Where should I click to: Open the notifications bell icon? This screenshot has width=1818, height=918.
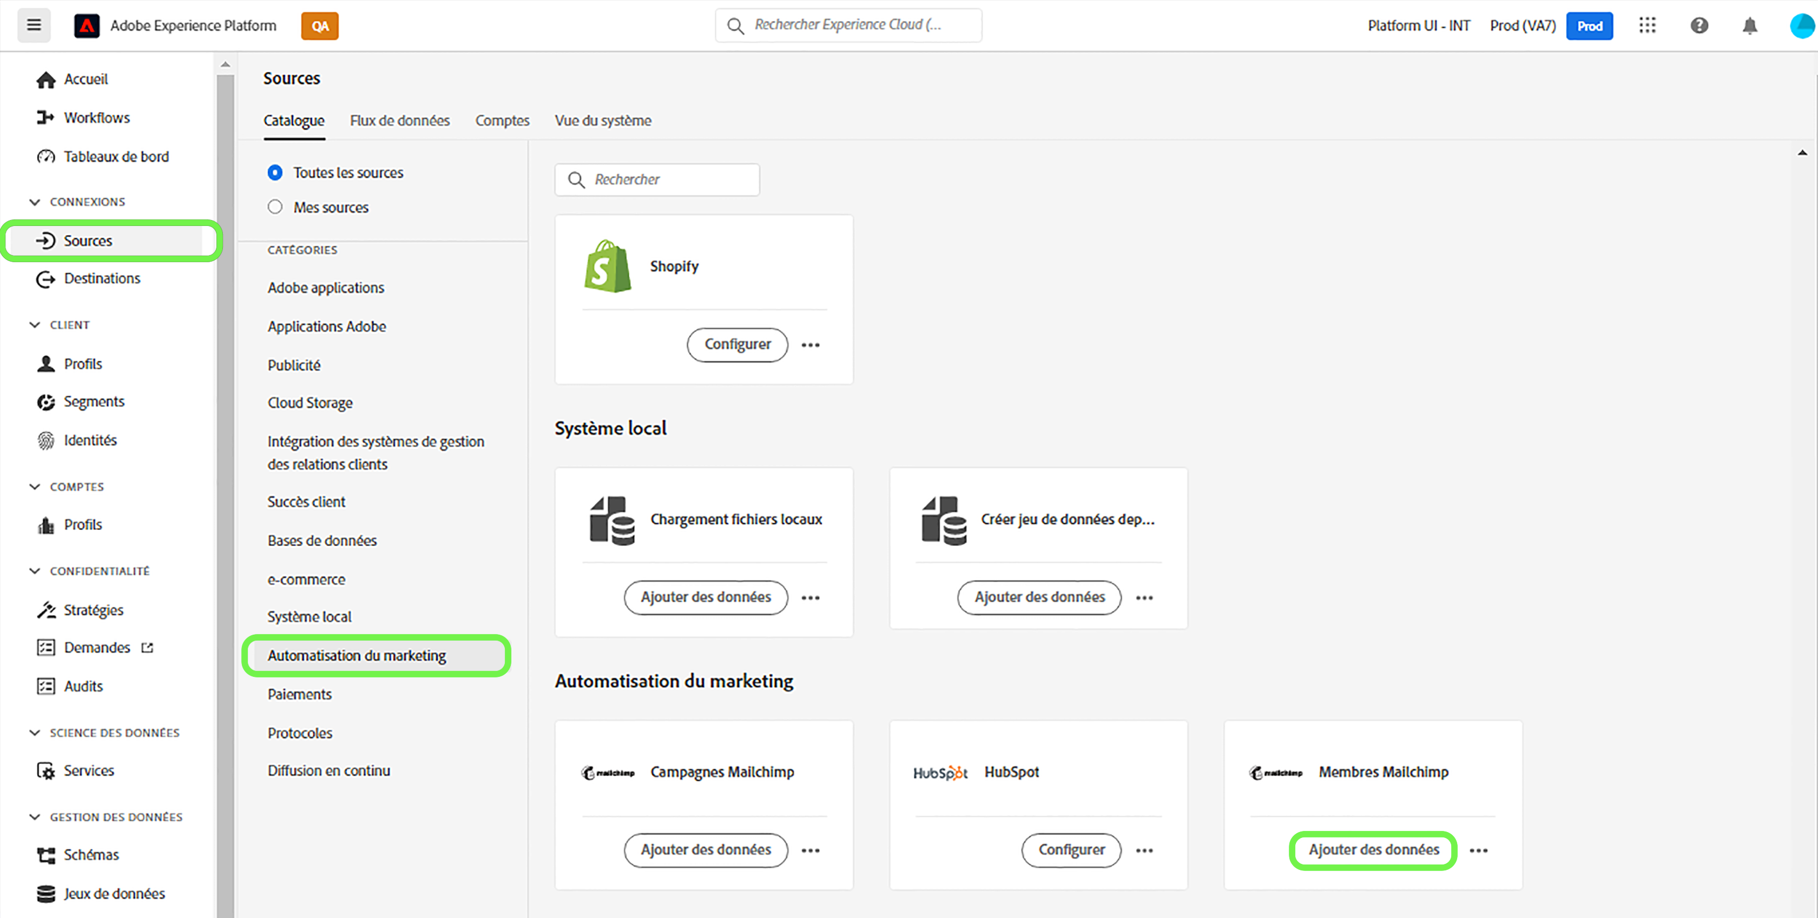1749,26
